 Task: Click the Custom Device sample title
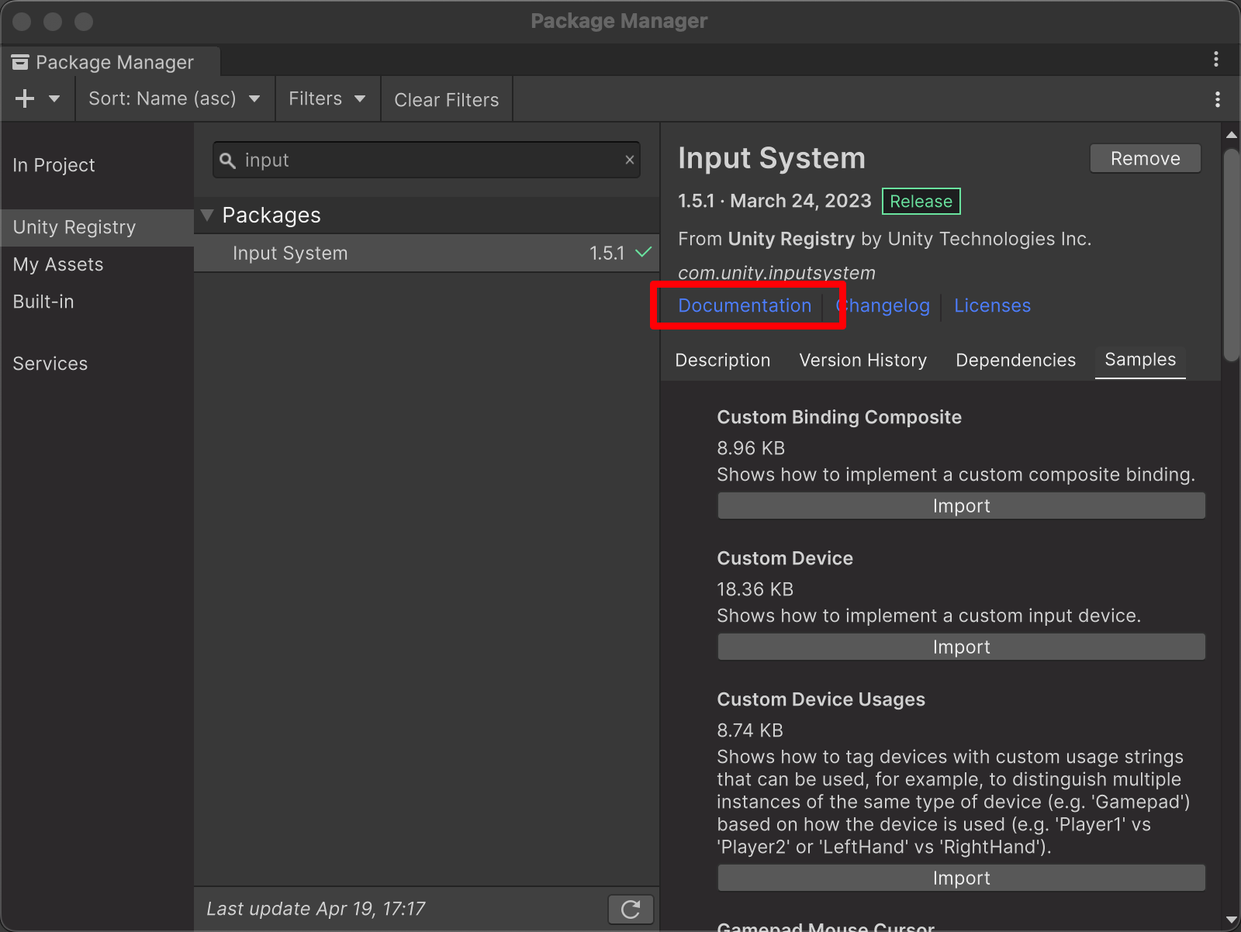click(x=785, y=558)
